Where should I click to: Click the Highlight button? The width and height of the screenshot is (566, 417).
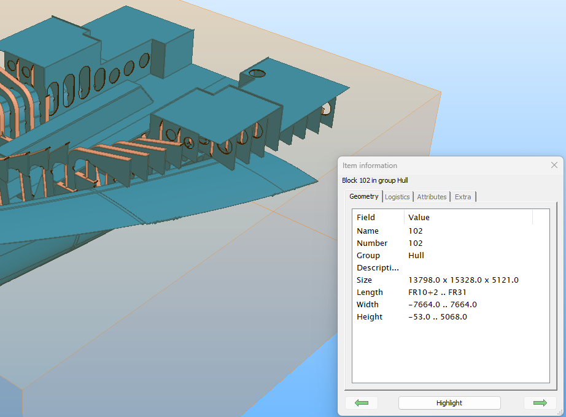[449, 403]
